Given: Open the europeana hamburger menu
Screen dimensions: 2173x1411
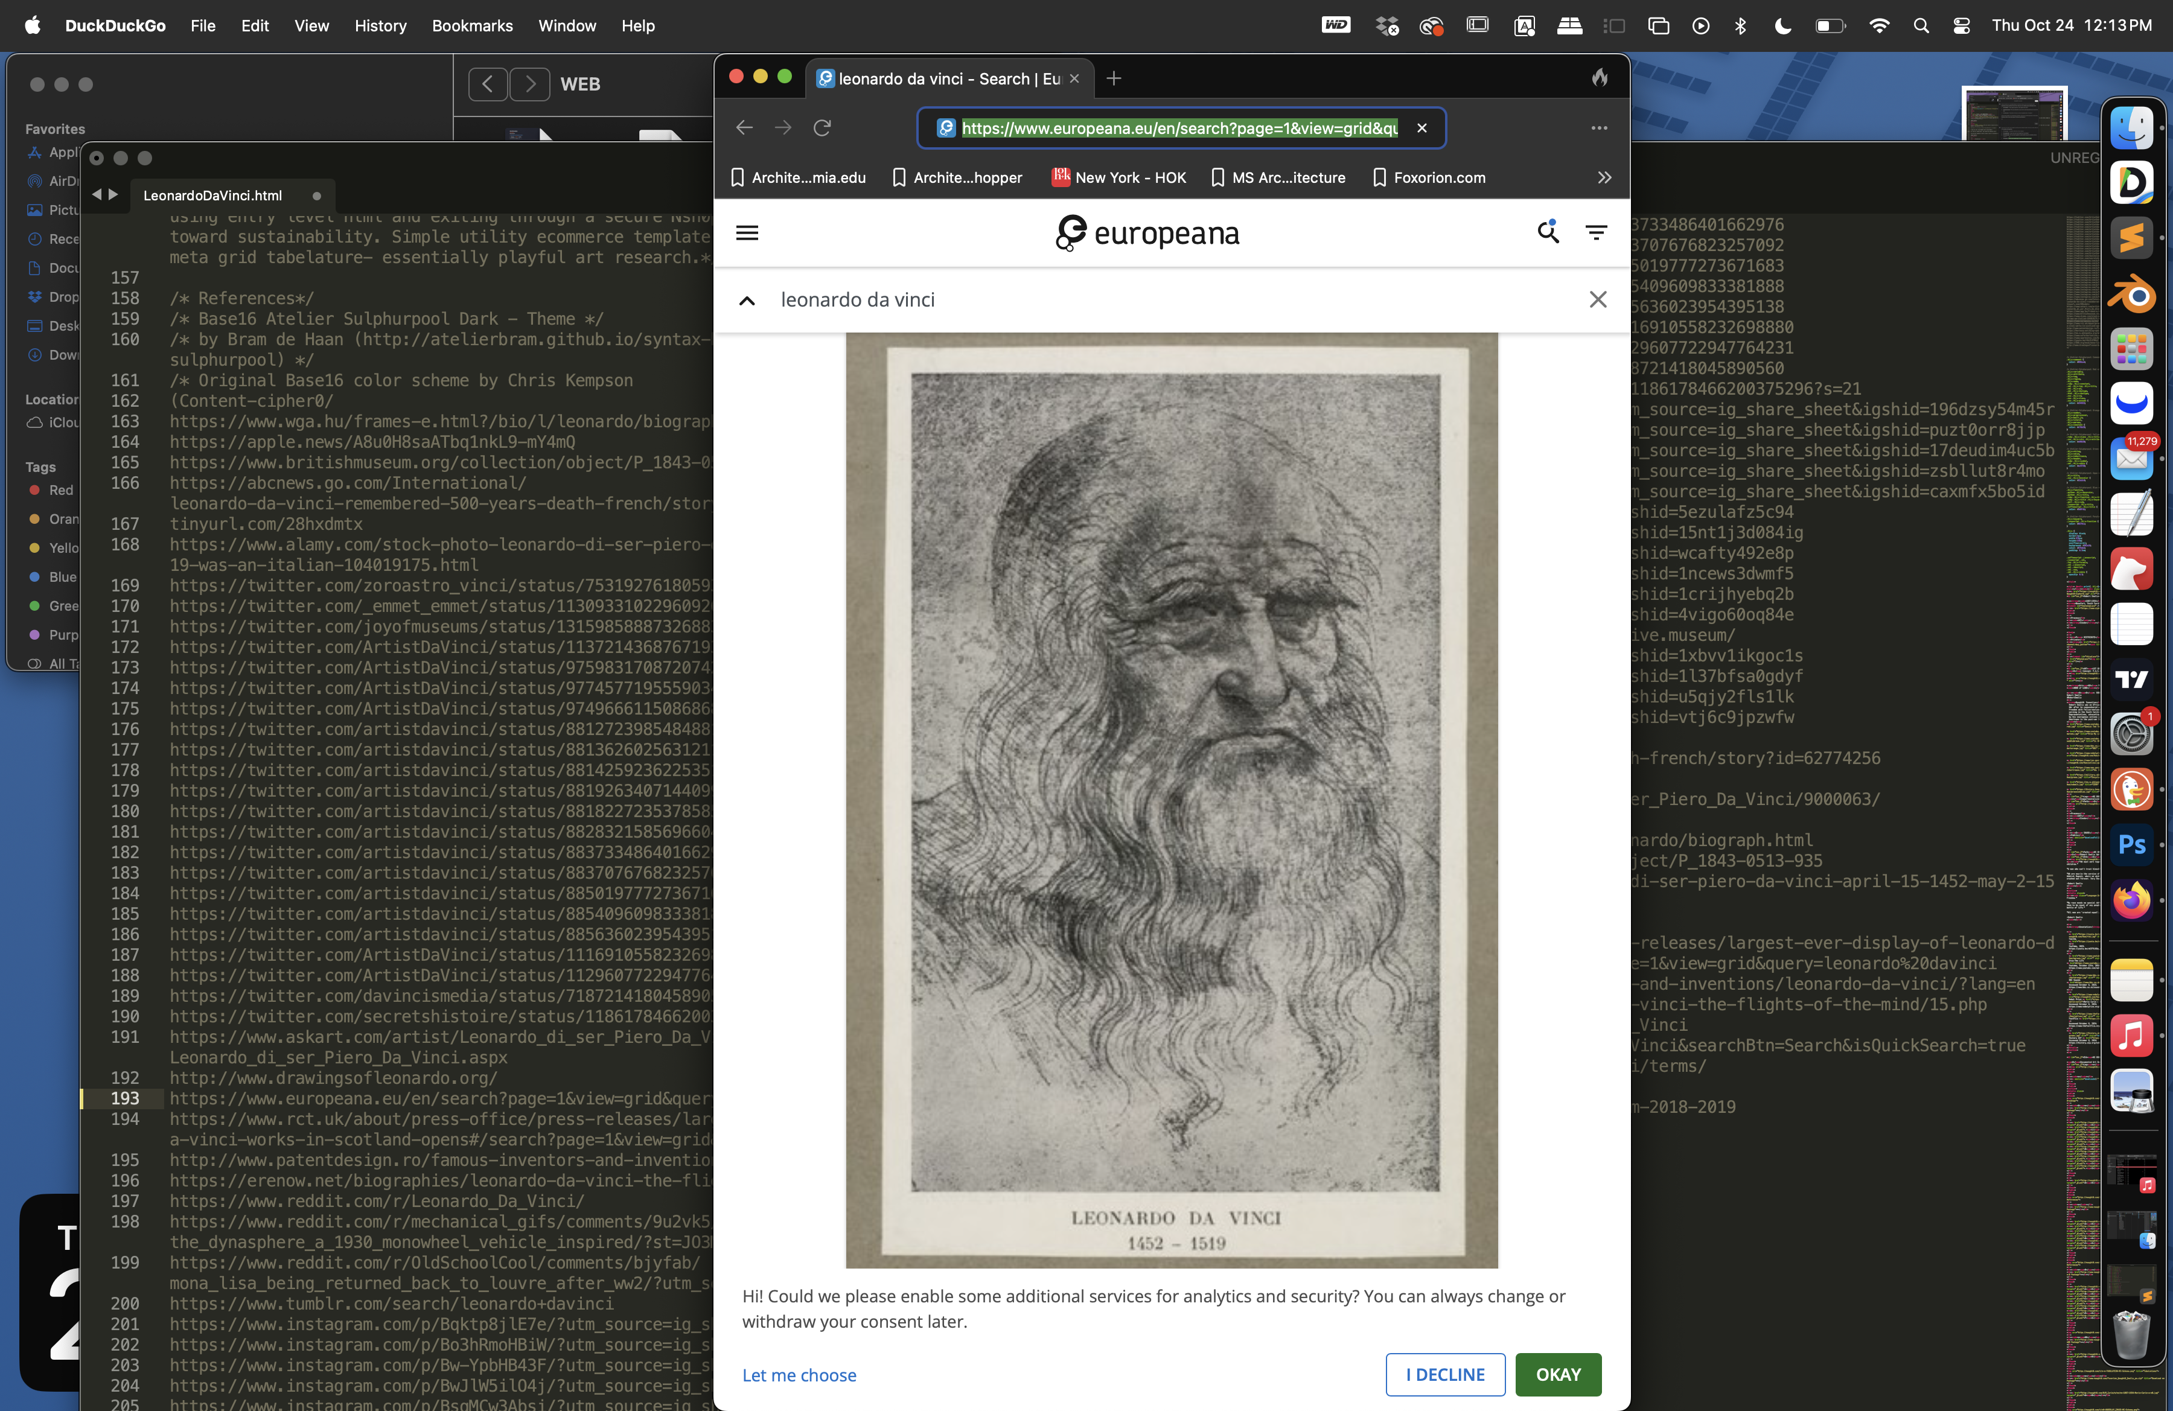Looking at the screenshot, I should [747, 233].
